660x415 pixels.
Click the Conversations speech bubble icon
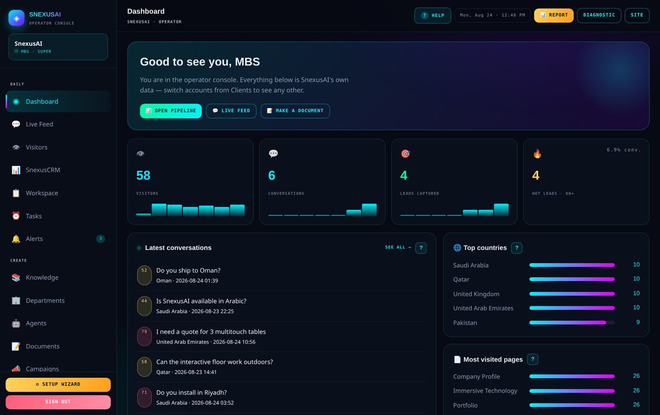273,154
